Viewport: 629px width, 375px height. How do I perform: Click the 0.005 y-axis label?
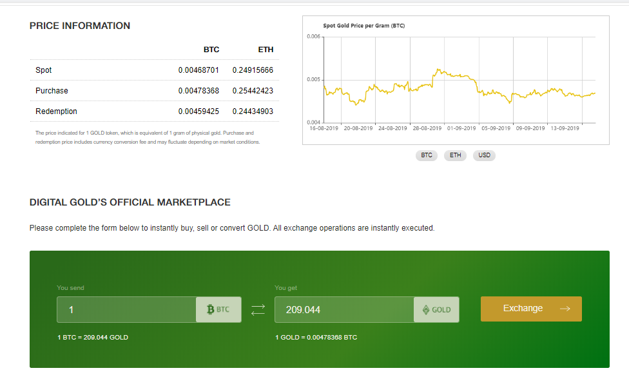[x=314, y=79]
